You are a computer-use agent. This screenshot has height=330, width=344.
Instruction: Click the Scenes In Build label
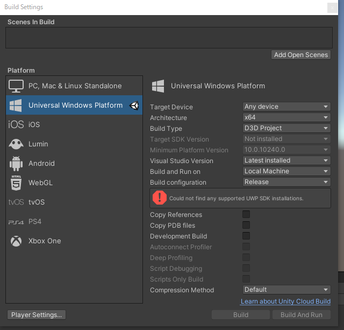click(31, 22)
